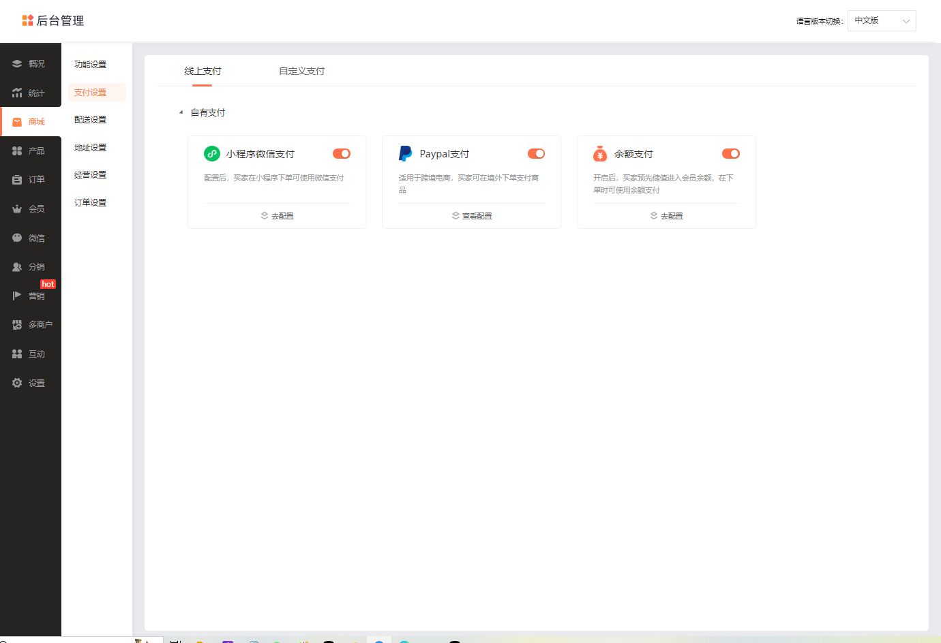
Task: Open the 统计 statistics chart icon
Action: coord(17,93)
